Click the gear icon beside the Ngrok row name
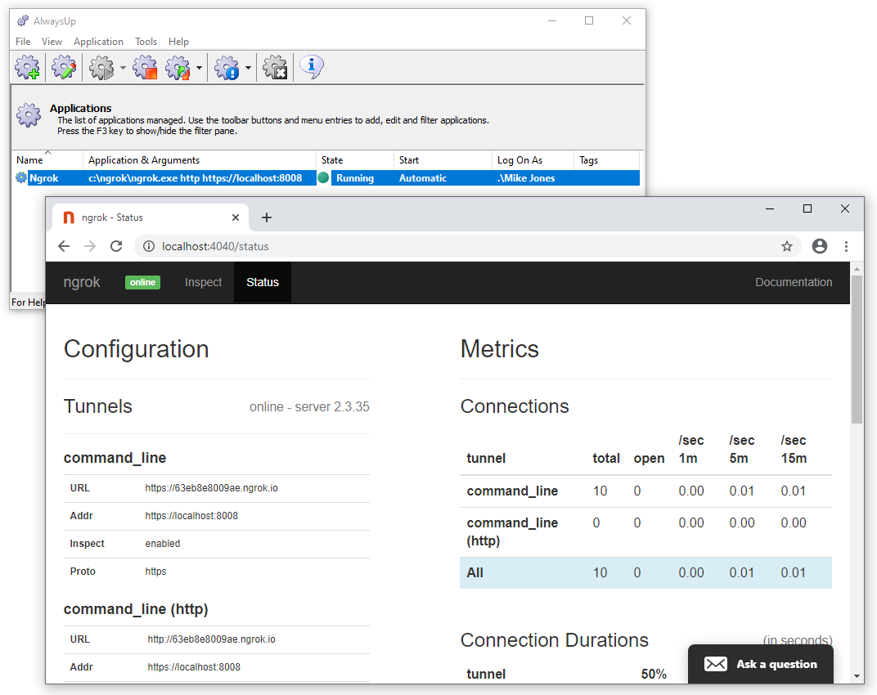The height and width of the screenshot is (695, 877). click(x=21, y=177)
